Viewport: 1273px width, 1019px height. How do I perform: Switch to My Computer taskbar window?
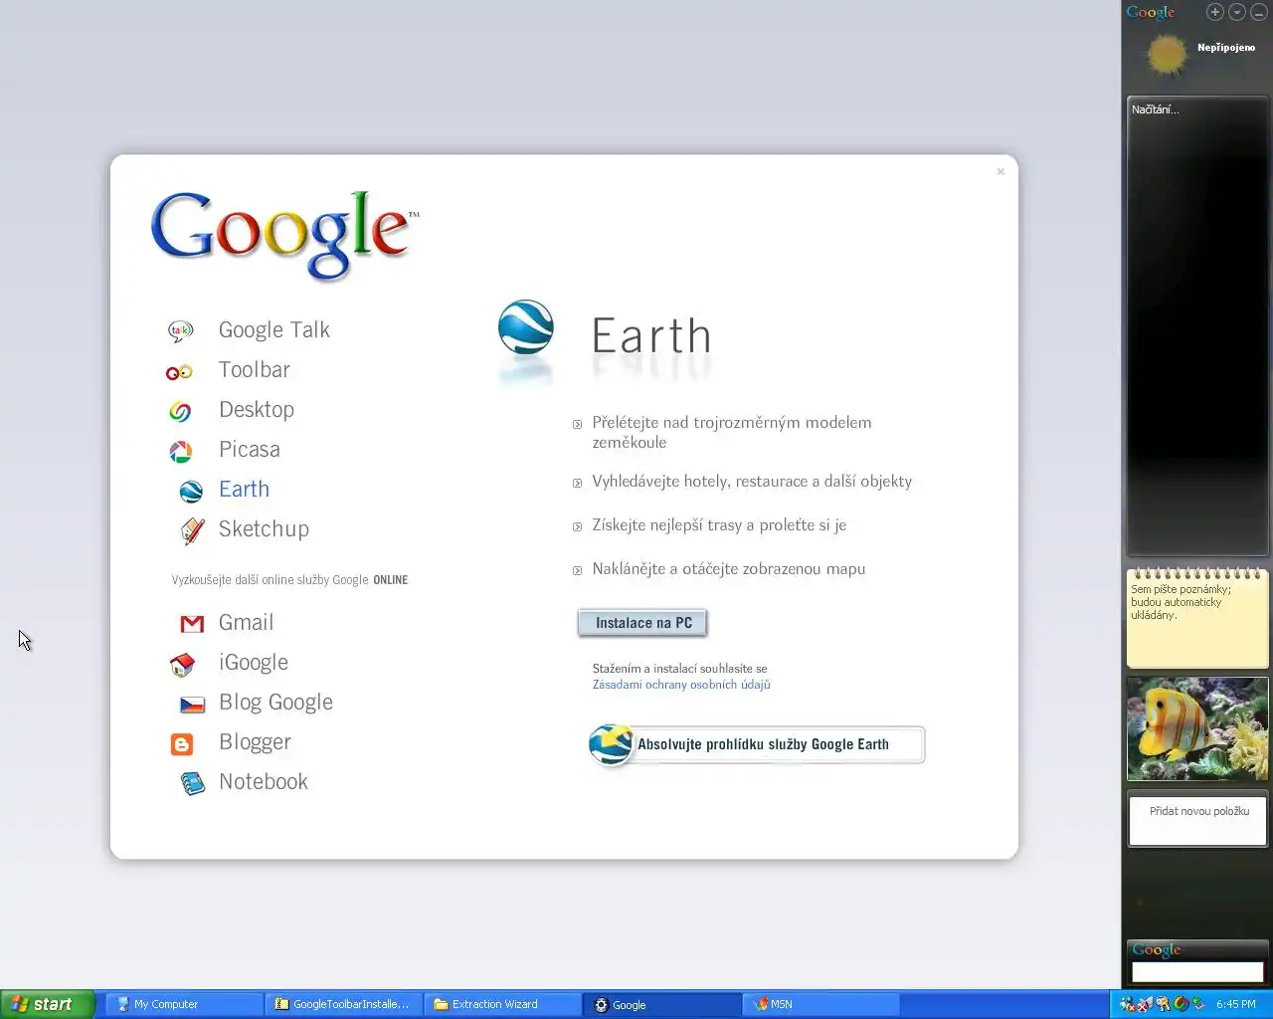(184, 1004)
